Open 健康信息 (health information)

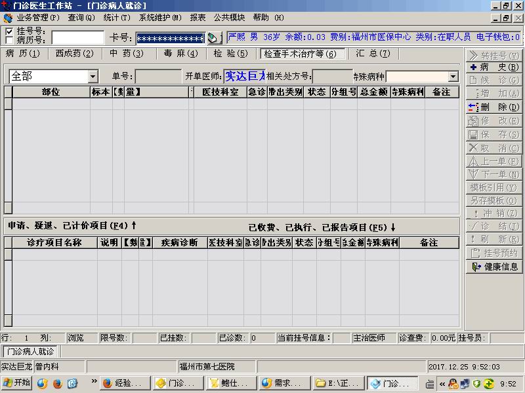click(x=495, y=267)
